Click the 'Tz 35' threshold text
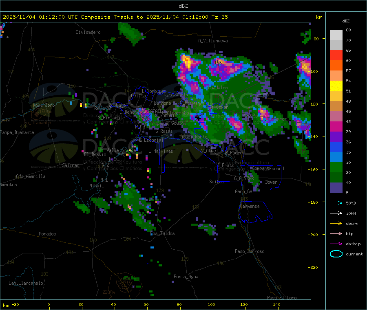Image resolution: width=367 pixels, height=310 pixels. click(x=219, y=17)
